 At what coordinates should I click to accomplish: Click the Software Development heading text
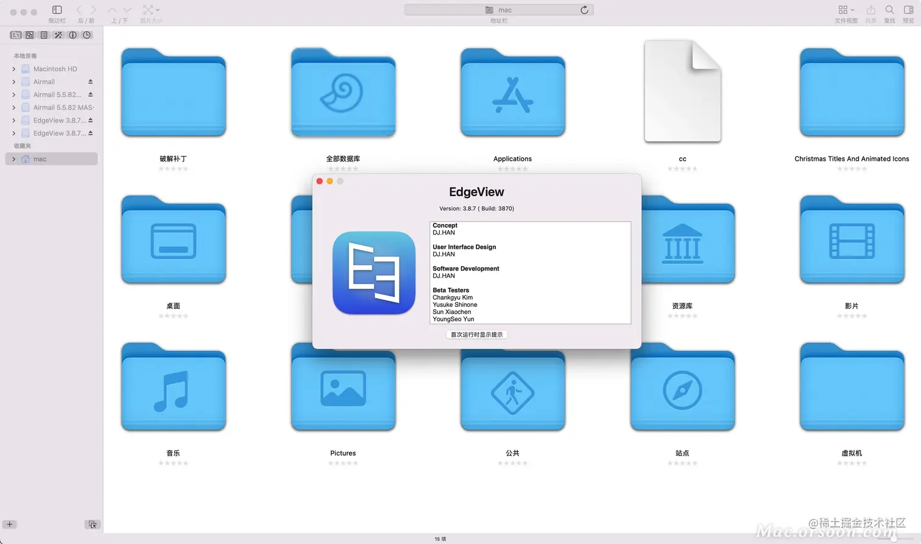[x=466, y=269]
